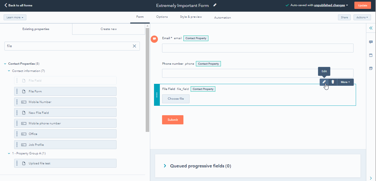Open the comments icon in right sidebar

click(x=371, y=42)
